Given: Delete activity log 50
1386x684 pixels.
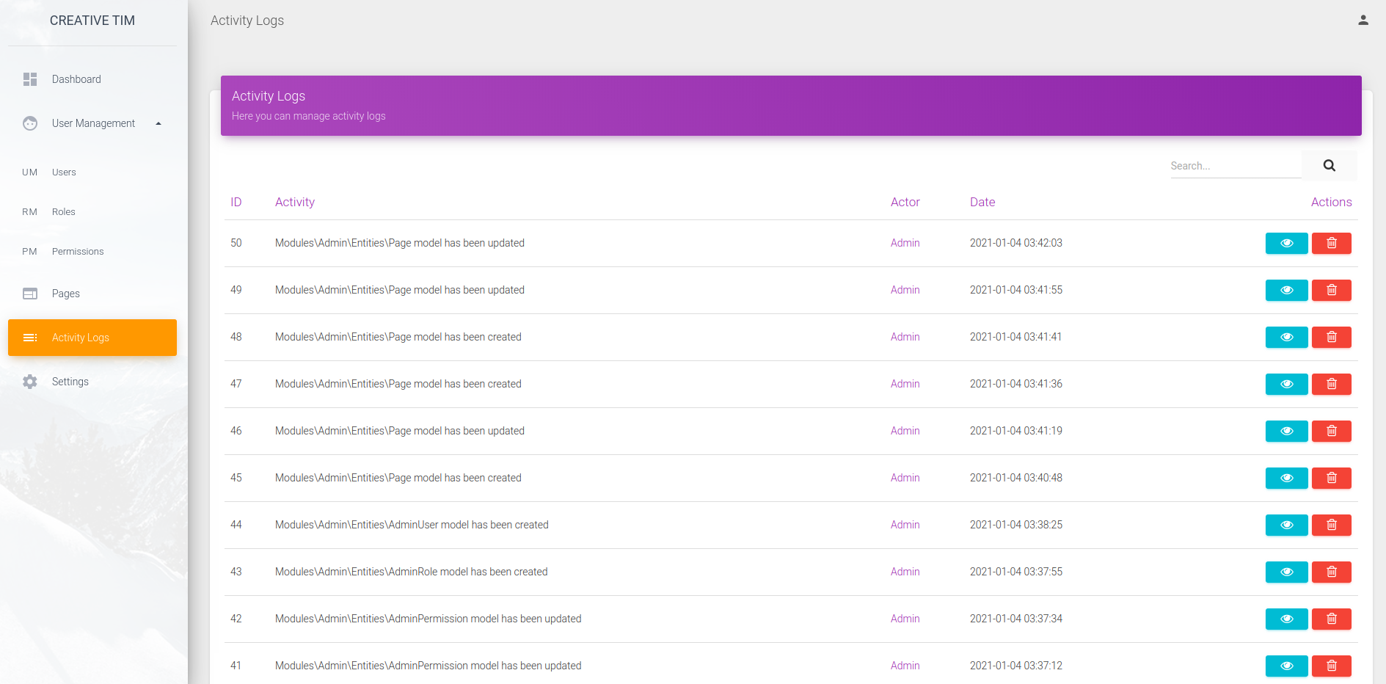Looking at the screenshot, I should 1331,243.
